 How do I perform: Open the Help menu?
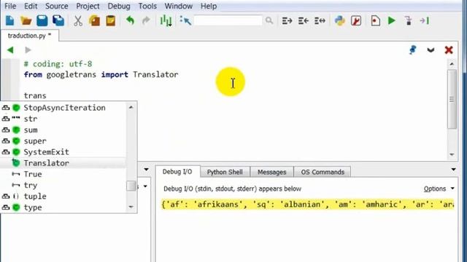click(x=209, y=6)
